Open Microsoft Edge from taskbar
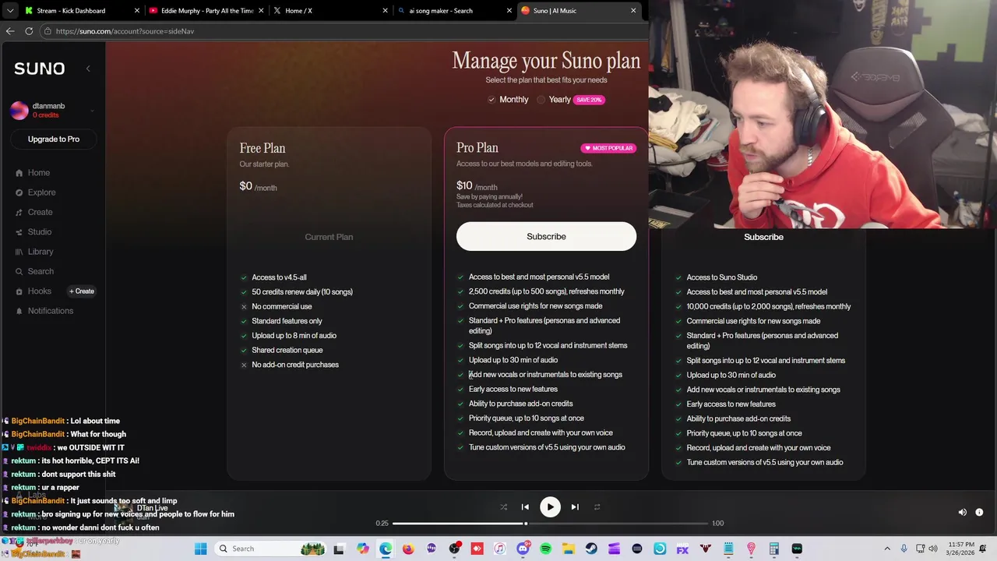This screenshot has width=997, height=561. [x=386, y=549]
